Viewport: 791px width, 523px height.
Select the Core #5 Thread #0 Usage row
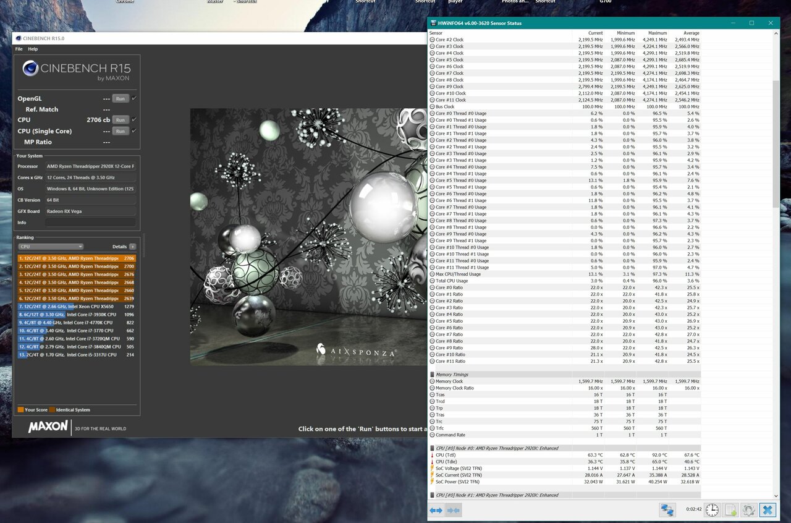pyautogui.click(x=565, y=181)
